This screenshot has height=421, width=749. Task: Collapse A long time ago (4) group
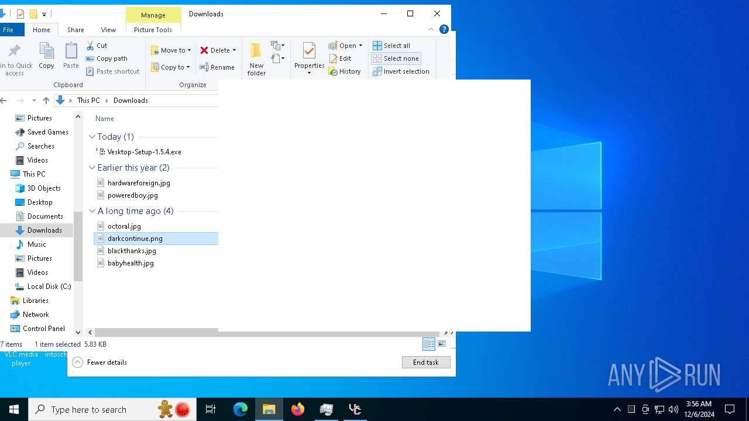pyautogui.click(x=92, y=211)
